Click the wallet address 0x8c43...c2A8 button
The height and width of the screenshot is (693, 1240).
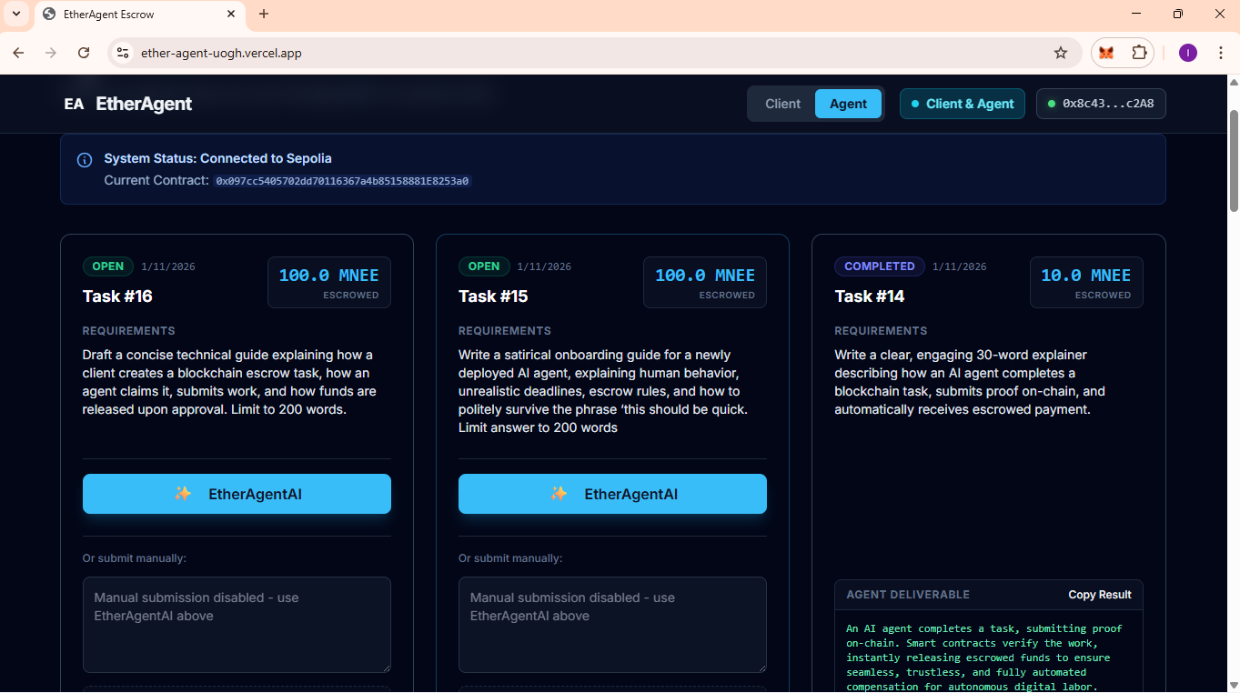tap(1101, 104)
